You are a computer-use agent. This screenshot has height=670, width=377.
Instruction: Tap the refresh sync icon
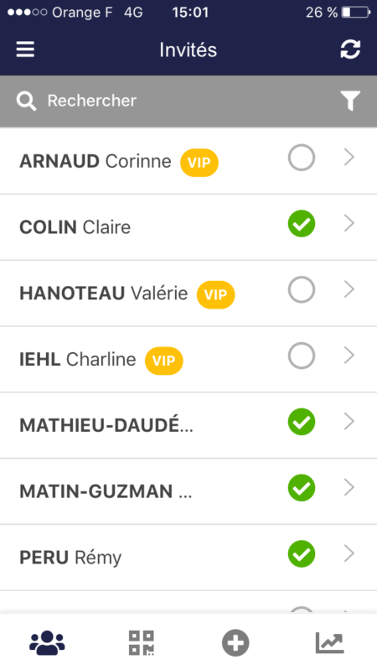click(x=350, y=49)
